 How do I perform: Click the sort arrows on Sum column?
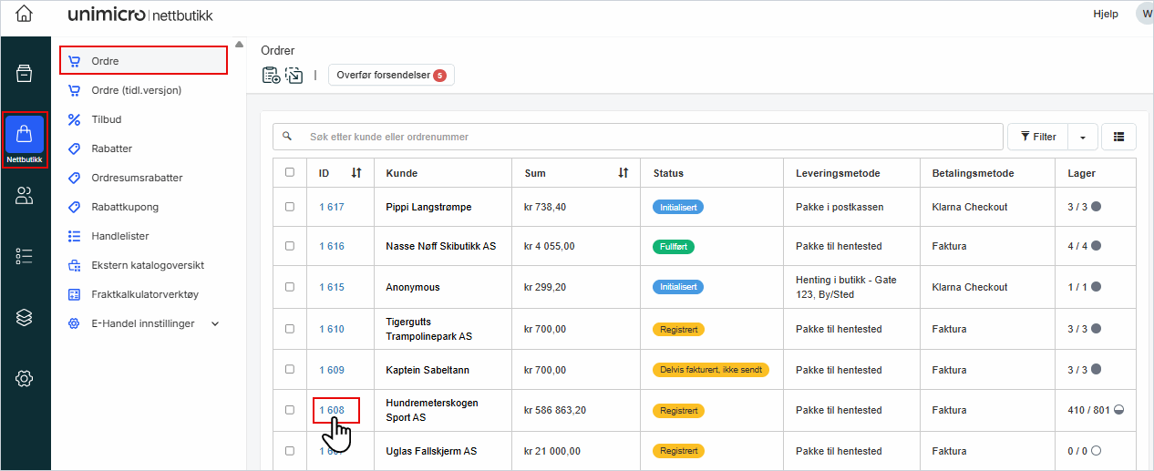tap(623, 173)
